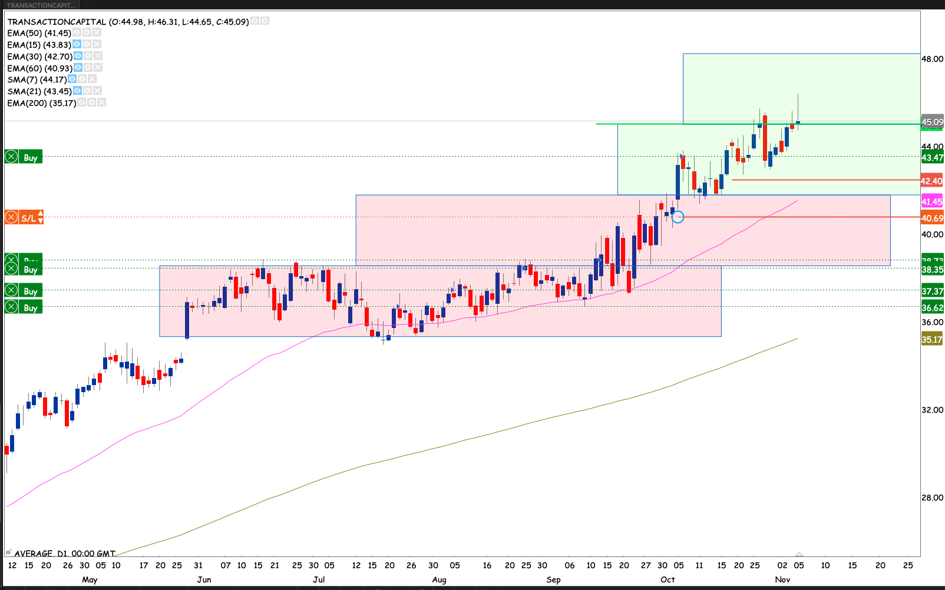Select the blue circle handle on stop-loss line
This screenshot has height=590, width=945.
pyautogui.click(x=678, y=217)
